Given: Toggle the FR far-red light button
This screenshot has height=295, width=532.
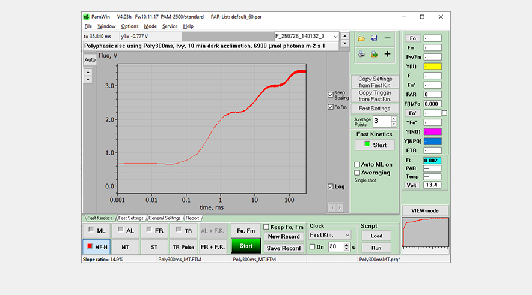Looking at the screenshot, I should click(x=154, y=231).
